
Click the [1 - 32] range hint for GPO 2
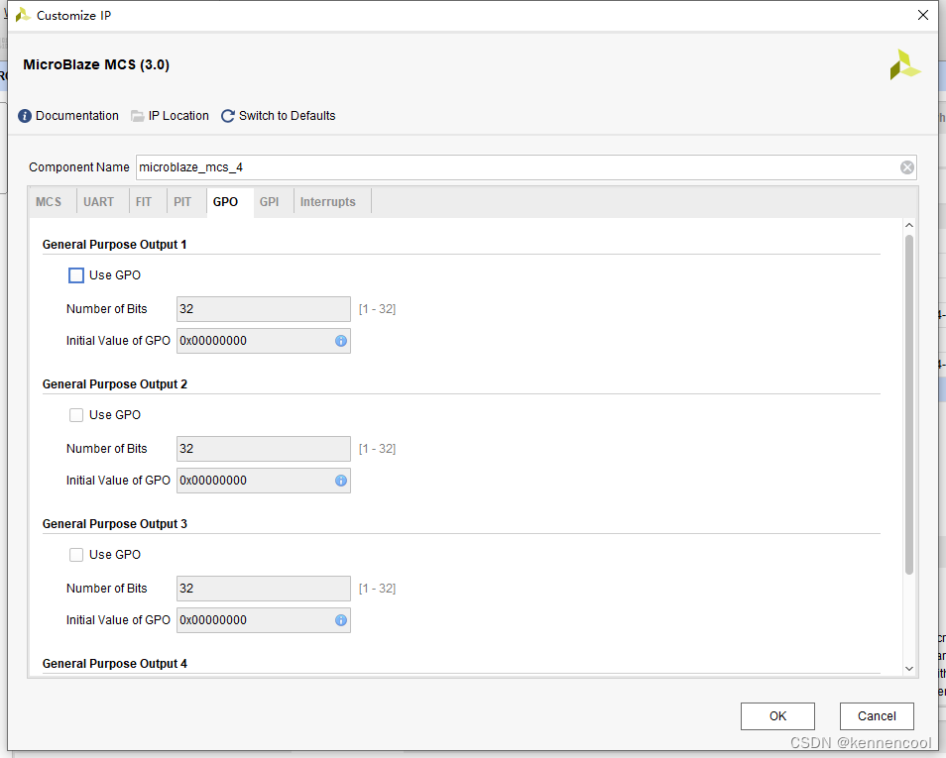pos(377,449)
